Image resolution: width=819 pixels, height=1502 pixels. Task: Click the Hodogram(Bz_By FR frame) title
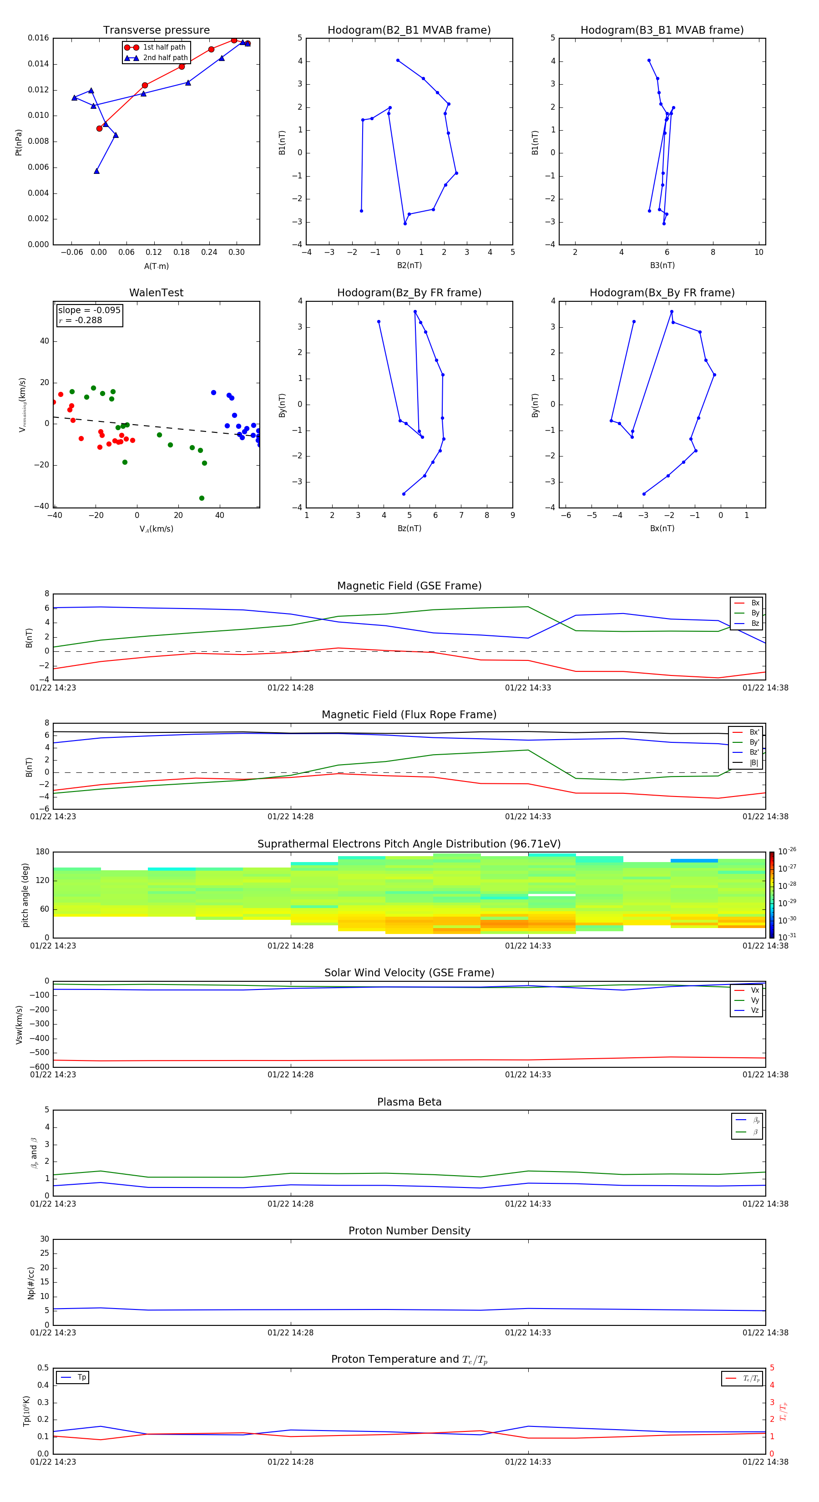409,293
